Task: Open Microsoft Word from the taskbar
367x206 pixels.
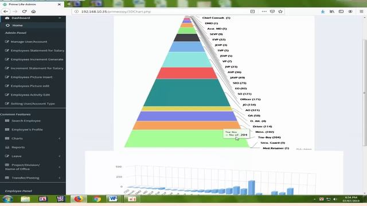Action: 114,199
